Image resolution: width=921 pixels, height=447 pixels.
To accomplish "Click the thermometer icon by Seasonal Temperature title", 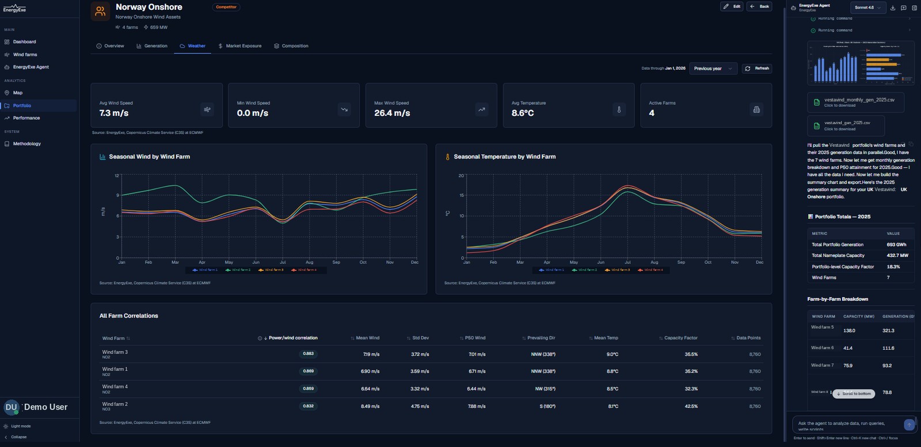I will click(447, 157).
